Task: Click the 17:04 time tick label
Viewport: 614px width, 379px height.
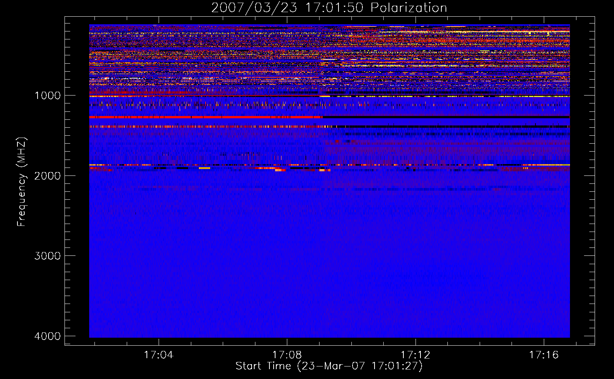Action: point(159,355)
